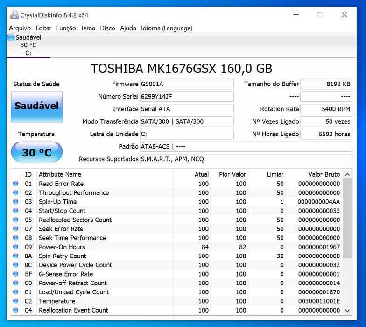
Task: Select the G-Sense Error Rate row name
Action: point(66,274)
